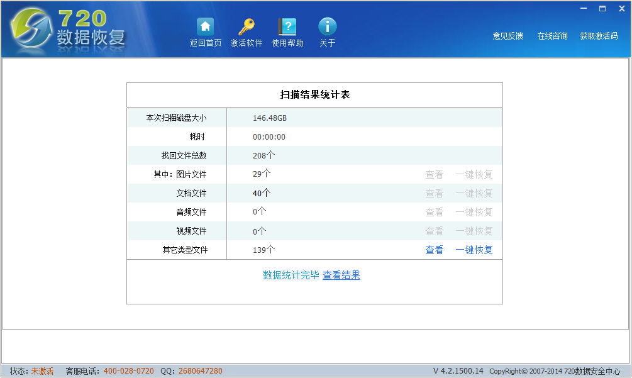This screenshot has width=632, height=378.
Task: Click 一键恢复 in 音频文件 row
Action: (x=474, y=213)
